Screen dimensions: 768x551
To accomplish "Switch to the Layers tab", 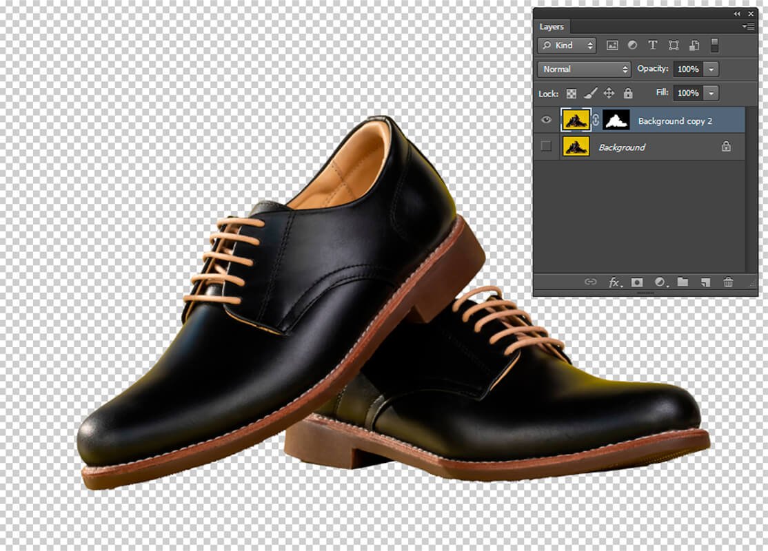I will pos(552,27).
